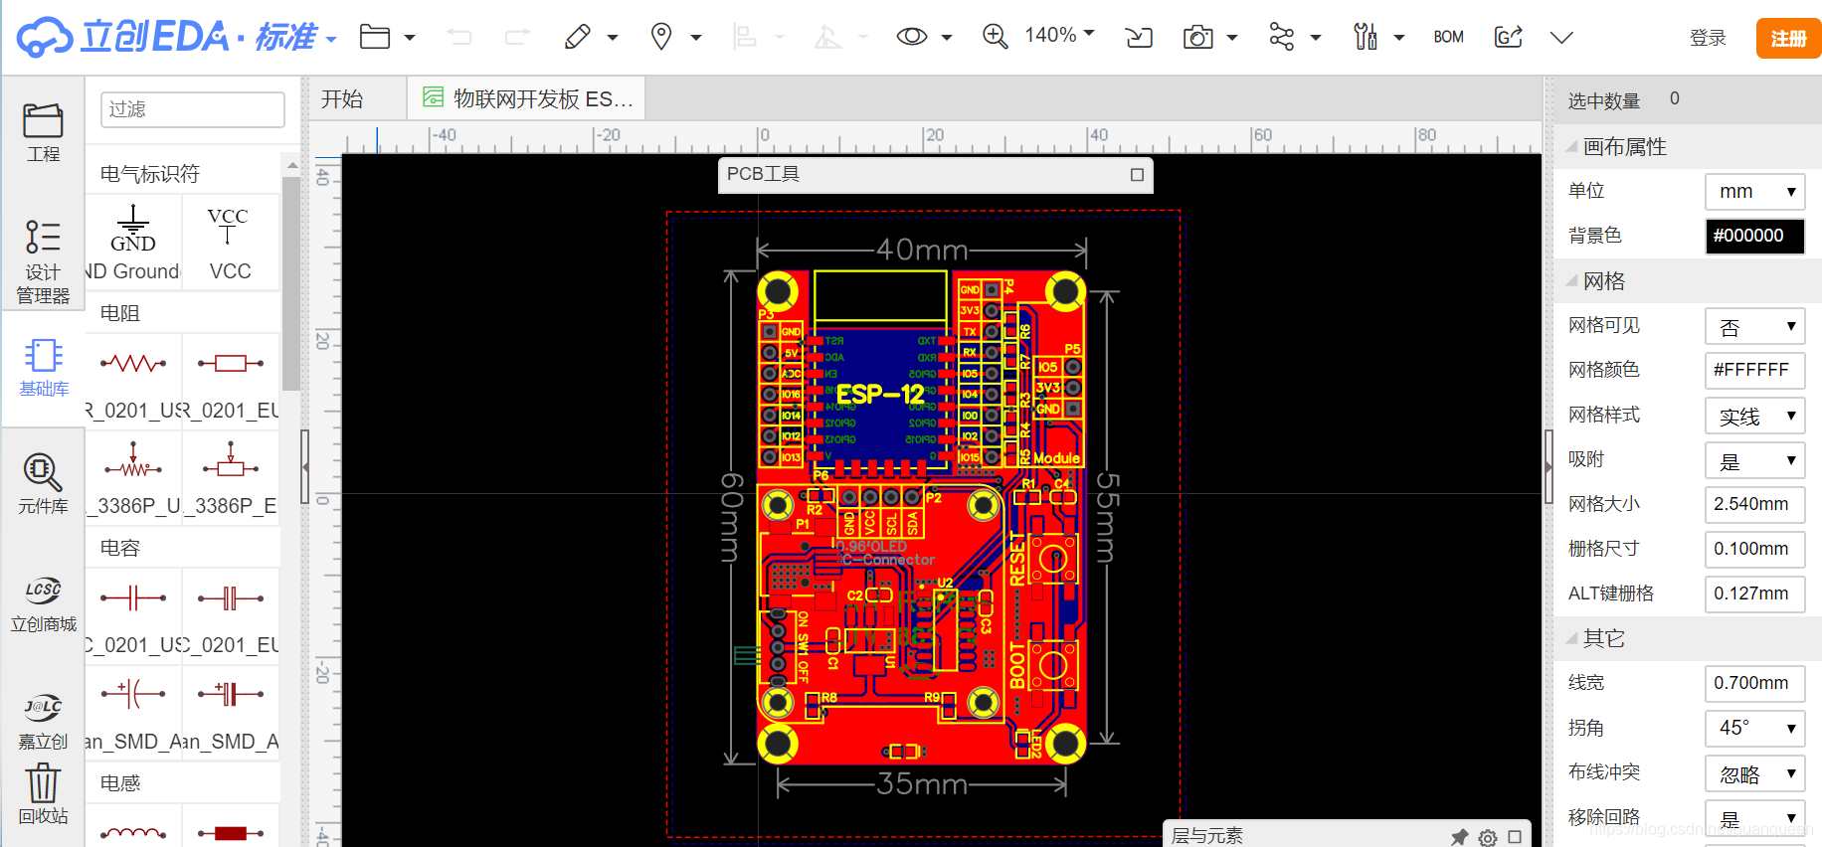
Task: Open the 单位 mm unit dropdown
Action: [x=1754, y=191]
